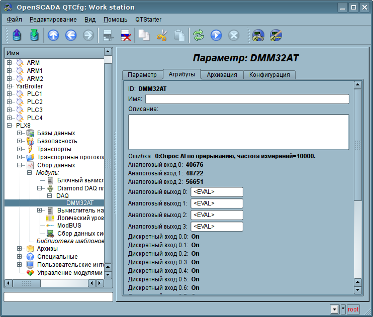Click the Load from database toolbar icon
Image resolution: width=373 pixels, height=317 pixels.
18,35
